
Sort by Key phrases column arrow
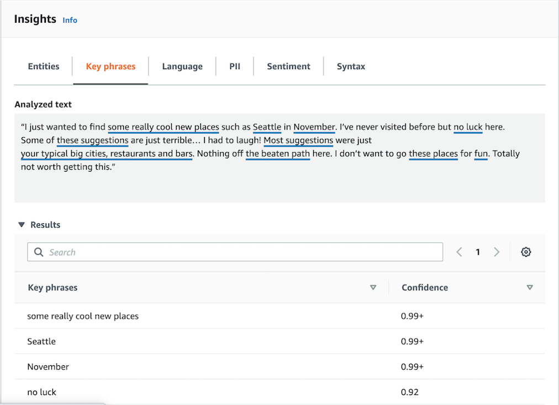pos(373,288)
